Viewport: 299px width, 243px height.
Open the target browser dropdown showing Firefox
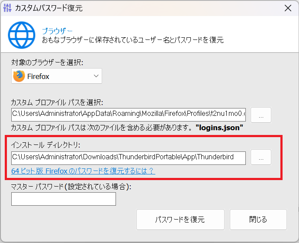coord(57,76)
